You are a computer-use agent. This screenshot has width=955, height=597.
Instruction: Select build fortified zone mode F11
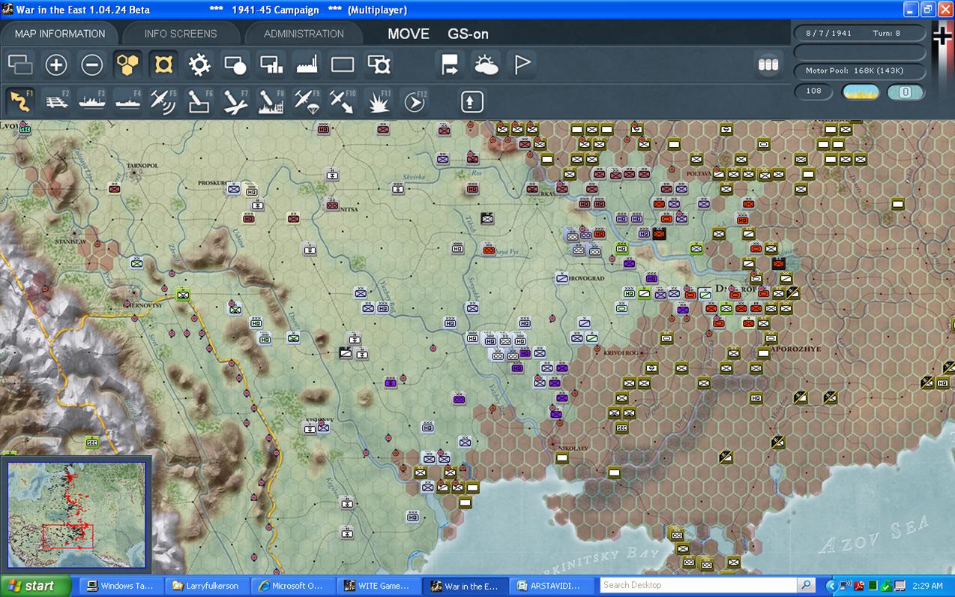point(379,101)
